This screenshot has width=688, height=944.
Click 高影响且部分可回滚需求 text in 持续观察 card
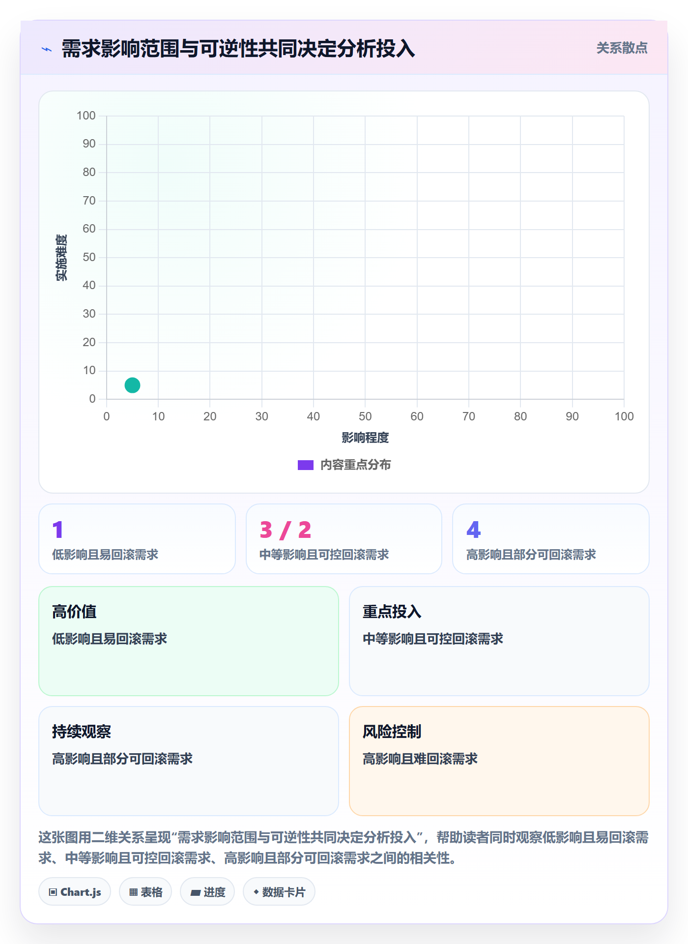click(122, 759)
